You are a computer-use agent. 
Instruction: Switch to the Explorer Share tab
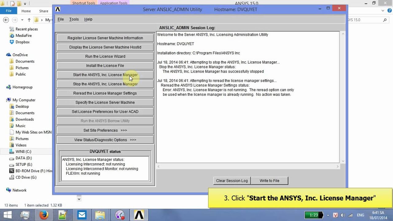(44, 11)
